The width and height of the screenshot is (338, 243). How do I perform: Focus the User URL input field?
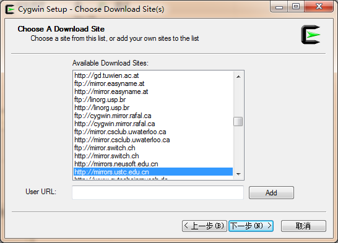(158, 192)
